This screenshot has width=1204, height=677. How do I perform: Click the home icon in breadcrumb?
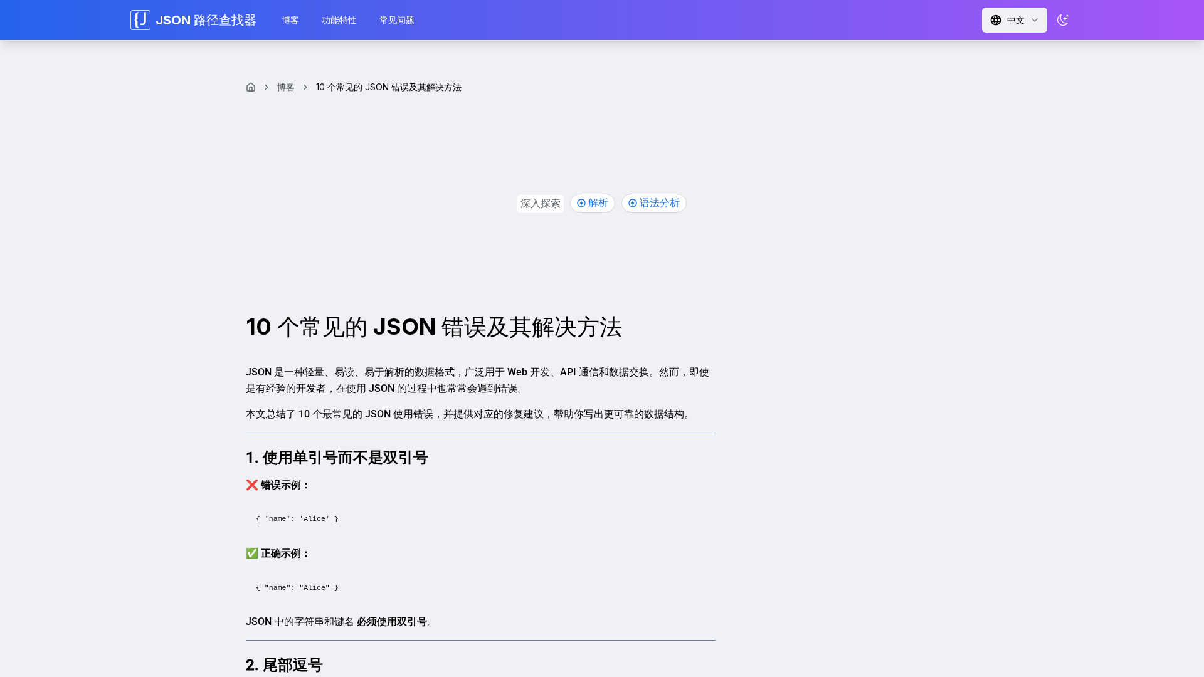[x=251, y=87]
